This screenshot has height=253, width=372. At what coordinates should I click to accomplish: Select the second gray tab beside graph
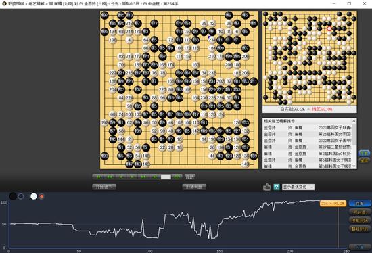click(x=359, y=212)
